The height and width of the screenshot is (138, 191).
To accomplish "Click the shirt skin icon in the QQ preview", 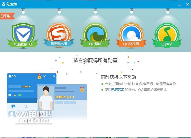I will click(44, 76).
